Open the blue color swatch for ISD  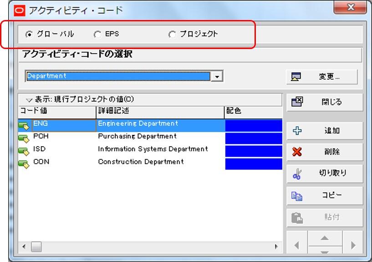point(254,151)
